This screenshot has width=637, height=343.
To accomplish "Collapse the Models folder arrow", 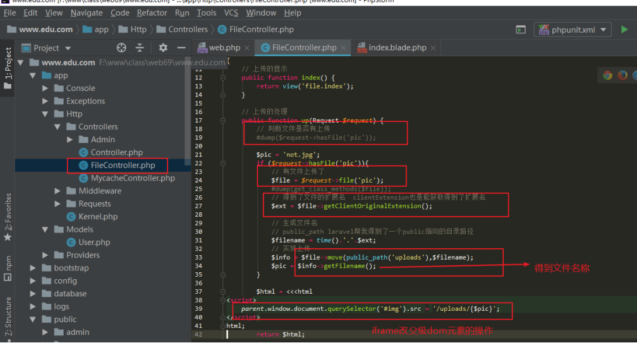I will tap(45, 229).
